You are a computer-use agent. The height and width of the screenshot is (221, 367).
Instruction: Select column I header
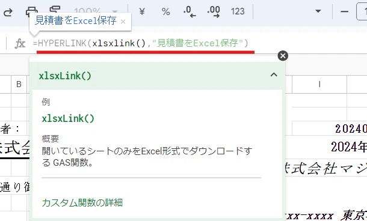[x=319, y=84]
